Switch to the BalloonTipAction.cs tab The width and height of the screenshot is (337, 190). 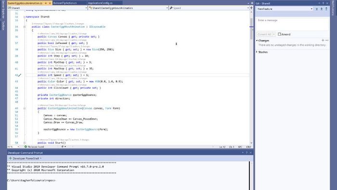[x=65, y=3]
